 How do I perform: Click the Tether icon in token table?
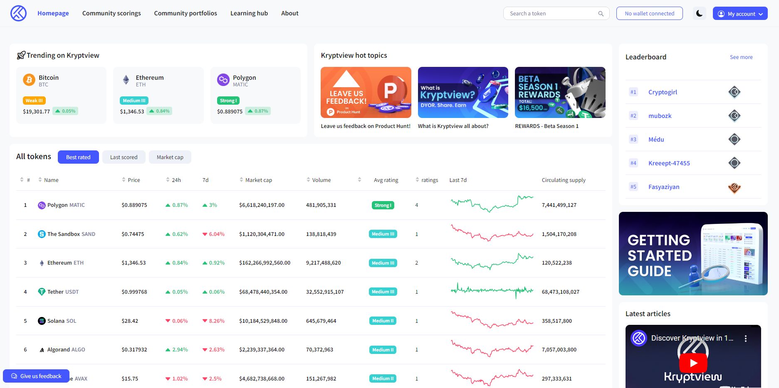(42, 292)
